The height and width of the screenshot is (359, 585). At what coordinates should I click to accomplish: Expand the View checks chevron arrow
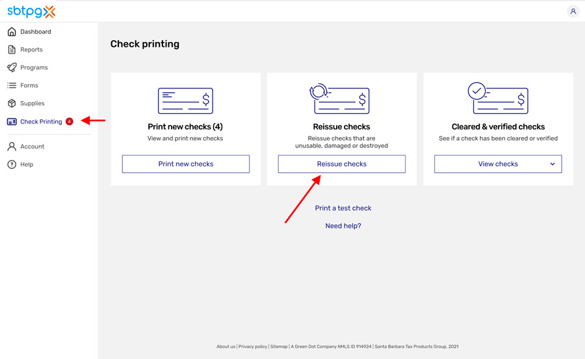click(552, 164)
